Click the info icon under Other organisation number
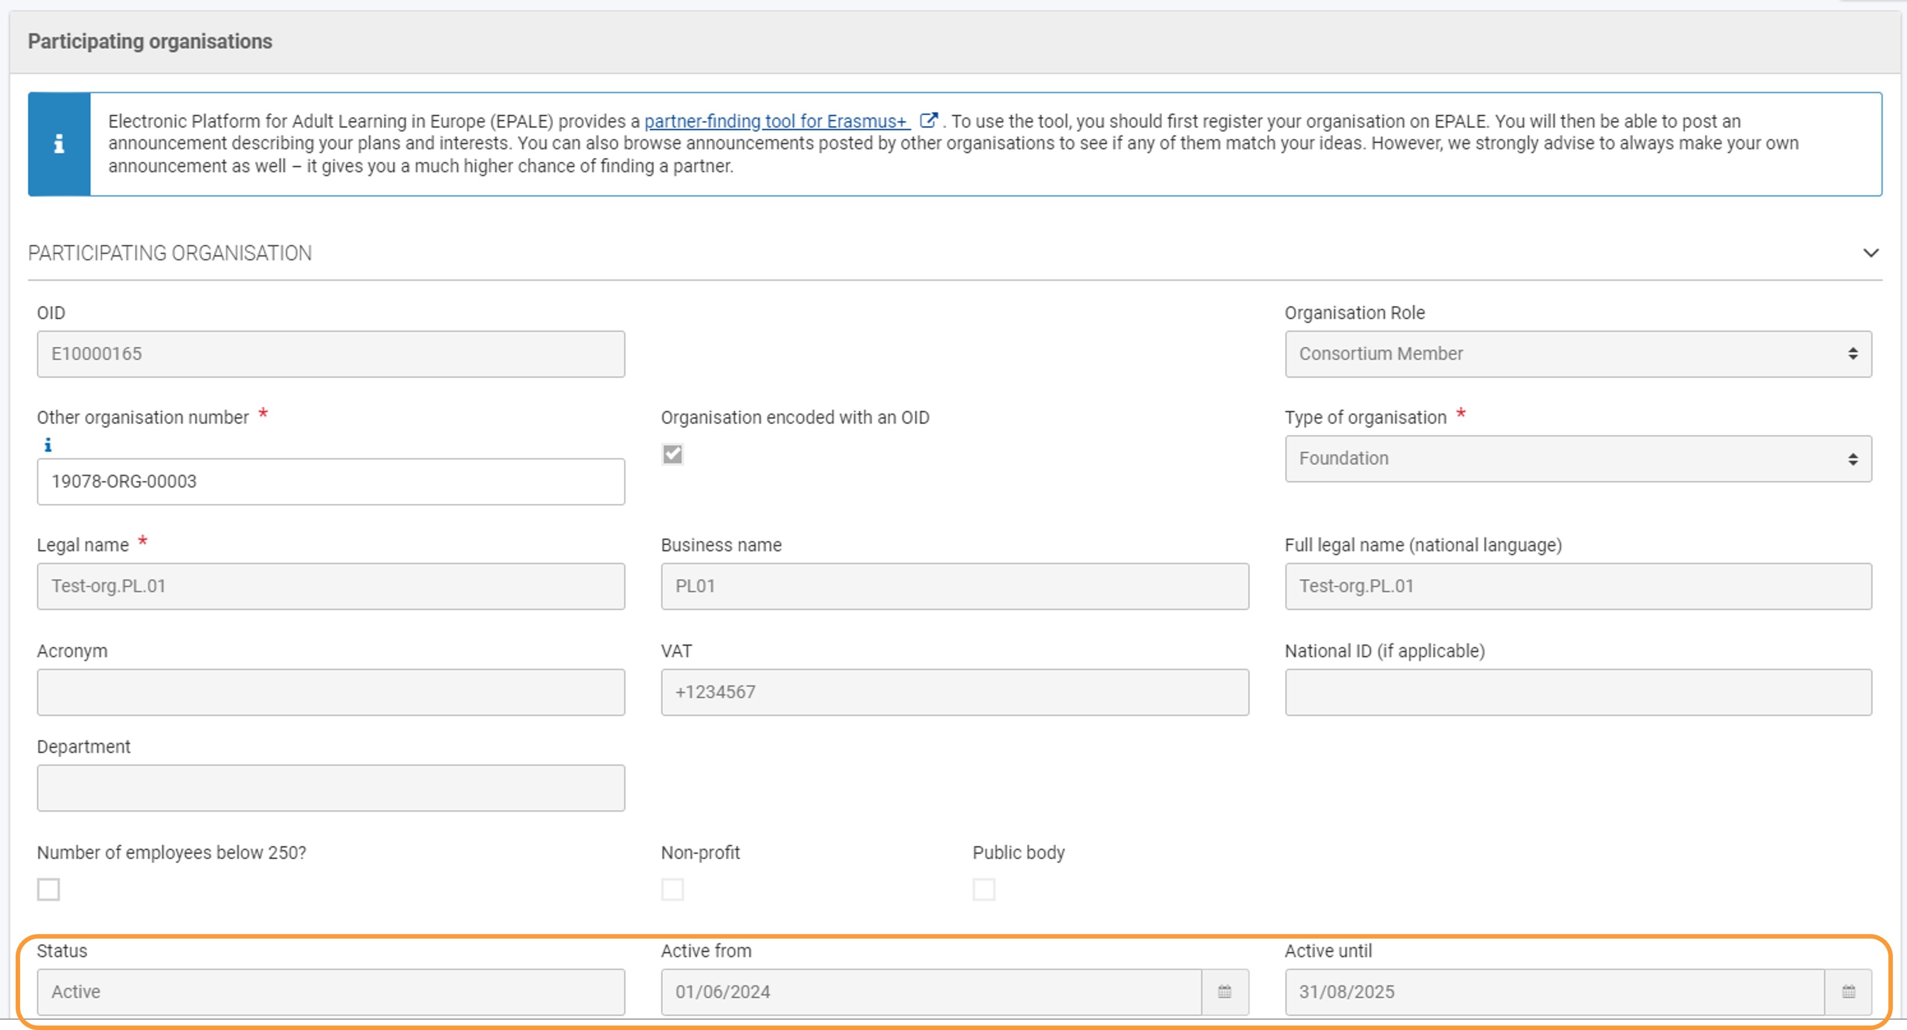This screenshot has height=1030, width=1907. [48, 445]
